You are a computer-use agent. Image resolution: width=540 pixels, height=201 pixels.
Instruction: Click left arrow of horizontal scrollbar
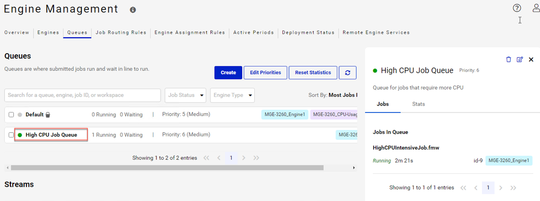7,168
